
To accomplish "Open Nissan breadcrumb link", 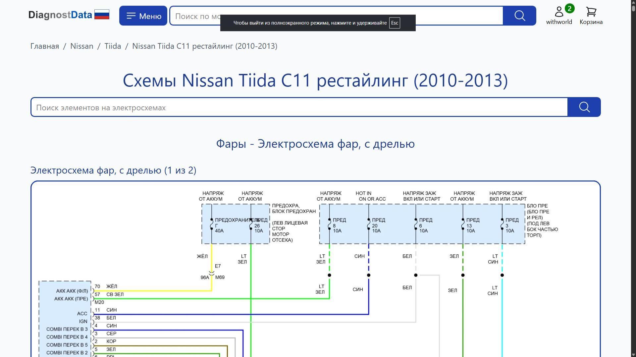I will coord(82,46).
